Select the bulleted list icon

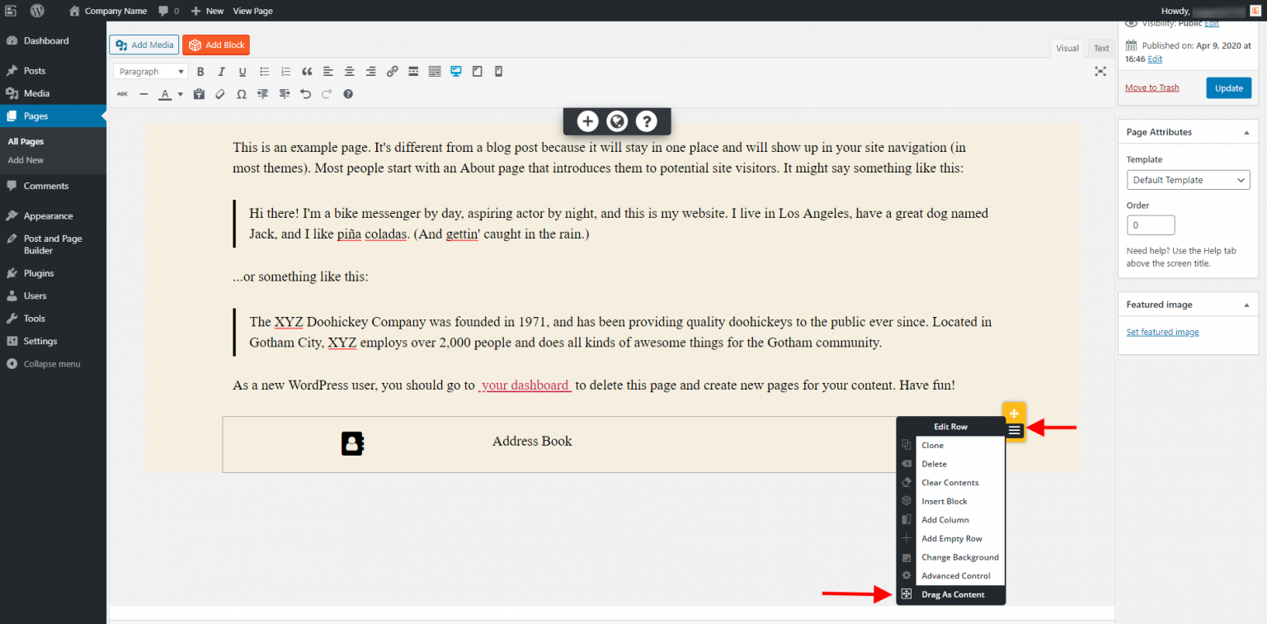point(264,71)
